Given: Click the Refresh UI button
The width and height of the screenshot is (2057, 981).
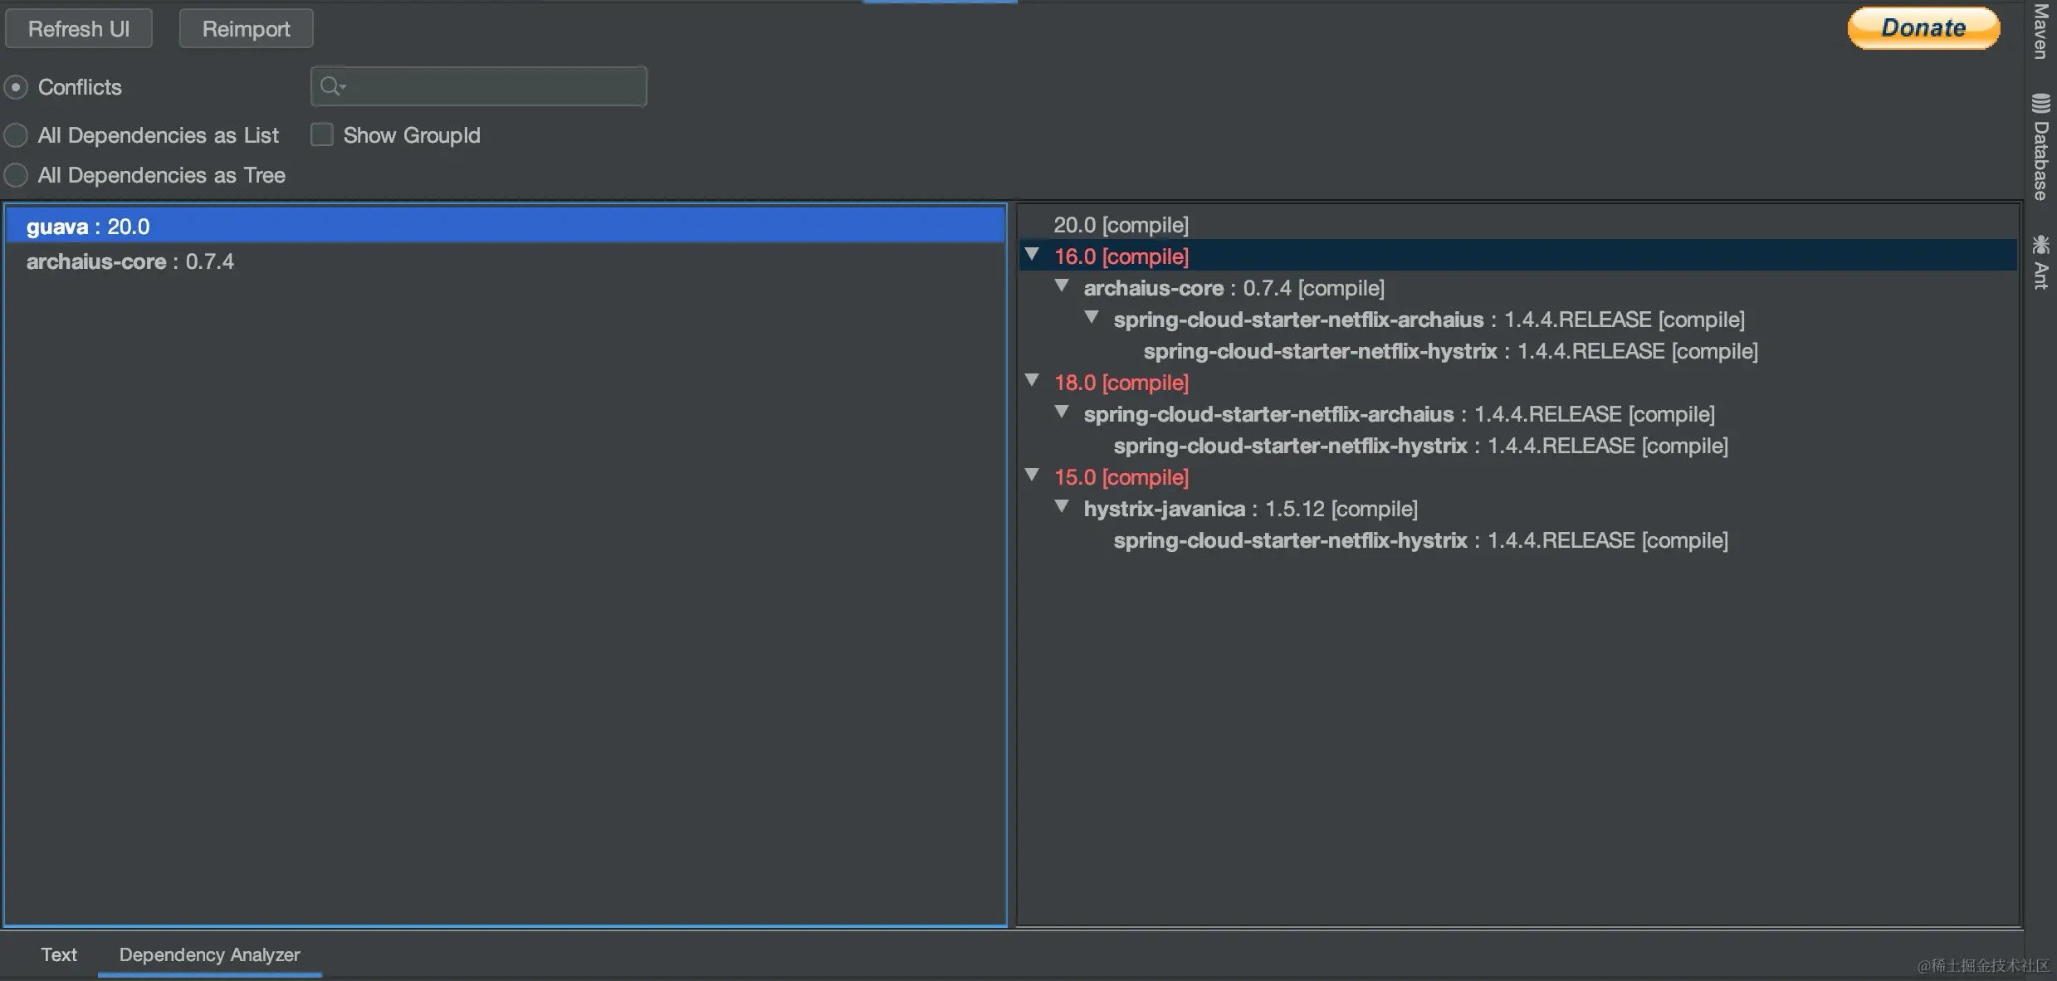Looking at the screenshot, I should pos(79,29).
